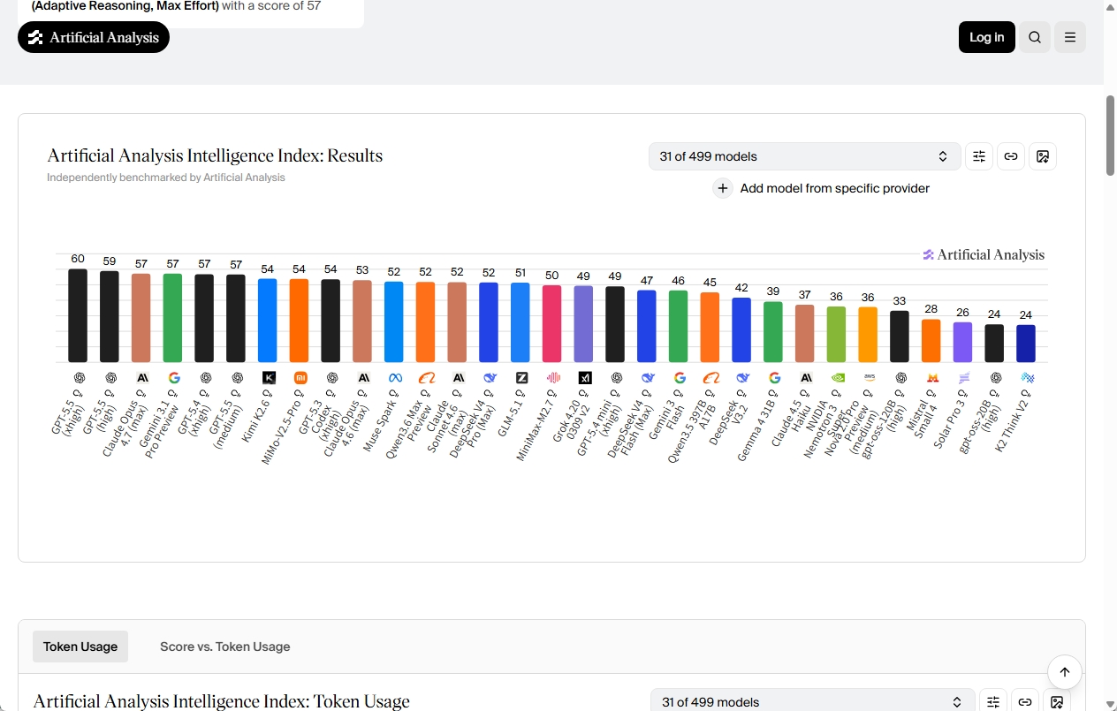This screenshot has height=711, width=1117.
Task: Copy link to the Results chart
Action: [x=1011, y=156]
